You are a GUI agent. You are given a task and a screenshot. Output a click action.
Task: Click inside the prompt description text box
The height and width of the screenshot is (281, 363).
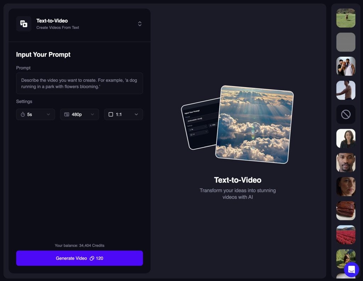(79, 83)
